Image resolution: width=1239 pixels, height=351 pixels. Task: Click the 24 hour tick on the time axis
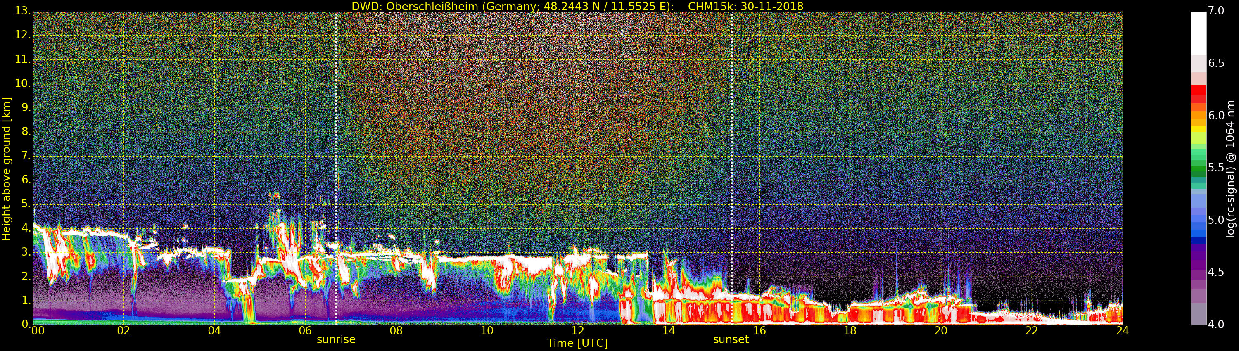tap(1122, 331)
